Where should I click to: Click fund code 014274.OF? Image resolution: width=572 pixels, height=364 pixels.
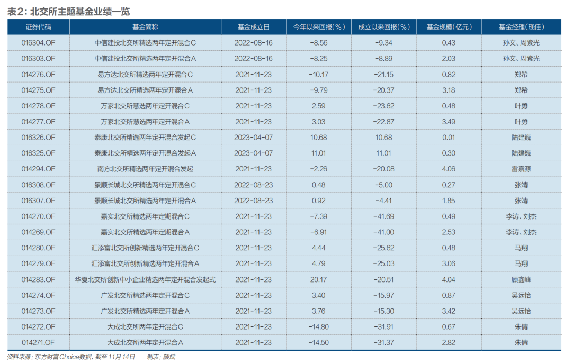click(38, 296)
